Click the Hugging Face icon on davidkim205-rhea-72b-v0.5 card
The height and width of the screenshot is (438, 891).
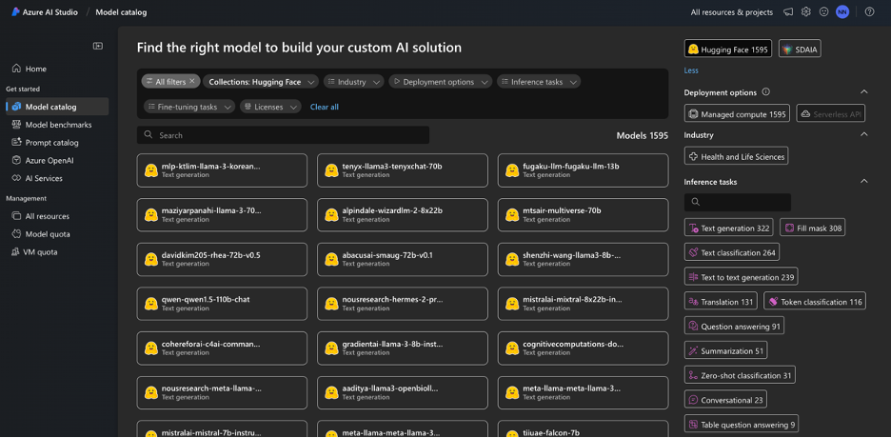tap(150, 260)
